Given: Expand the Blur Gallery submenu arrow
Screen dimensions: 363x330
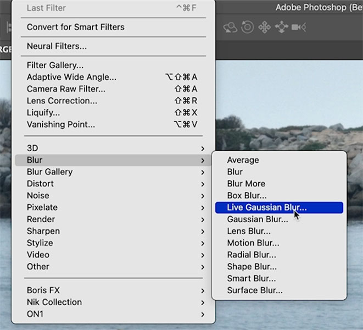Looking at the screenshot, I should point(203,172).
